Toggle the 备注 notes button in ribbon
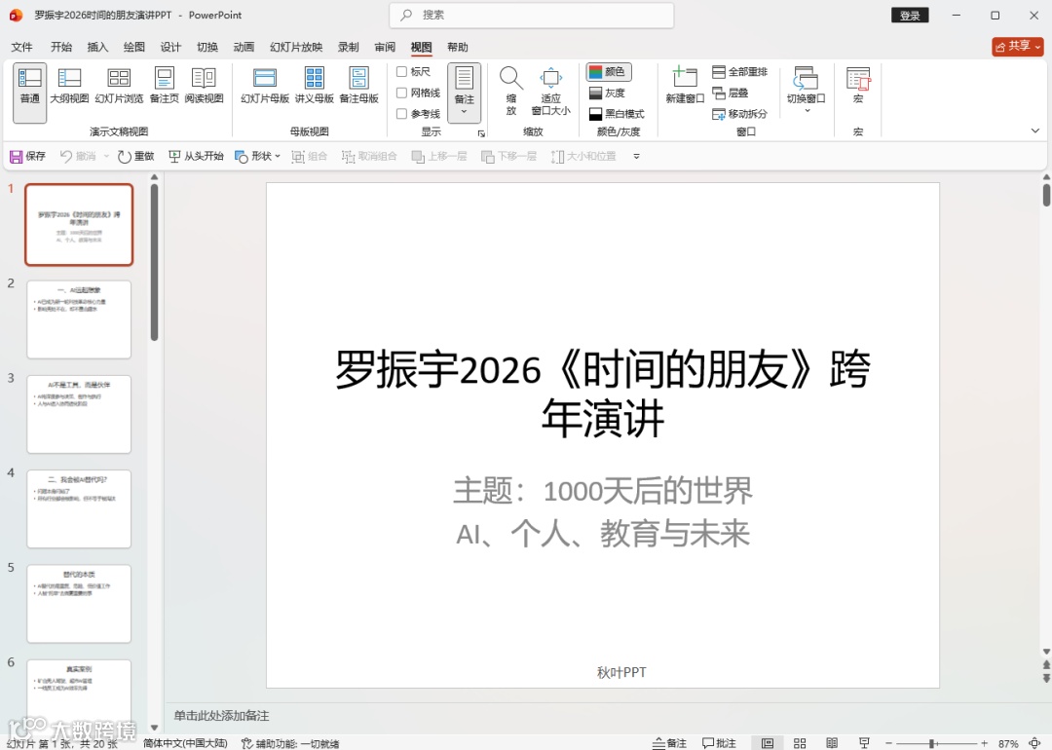The height and width of the screenshot is (750, 1052). pos(465,93)
